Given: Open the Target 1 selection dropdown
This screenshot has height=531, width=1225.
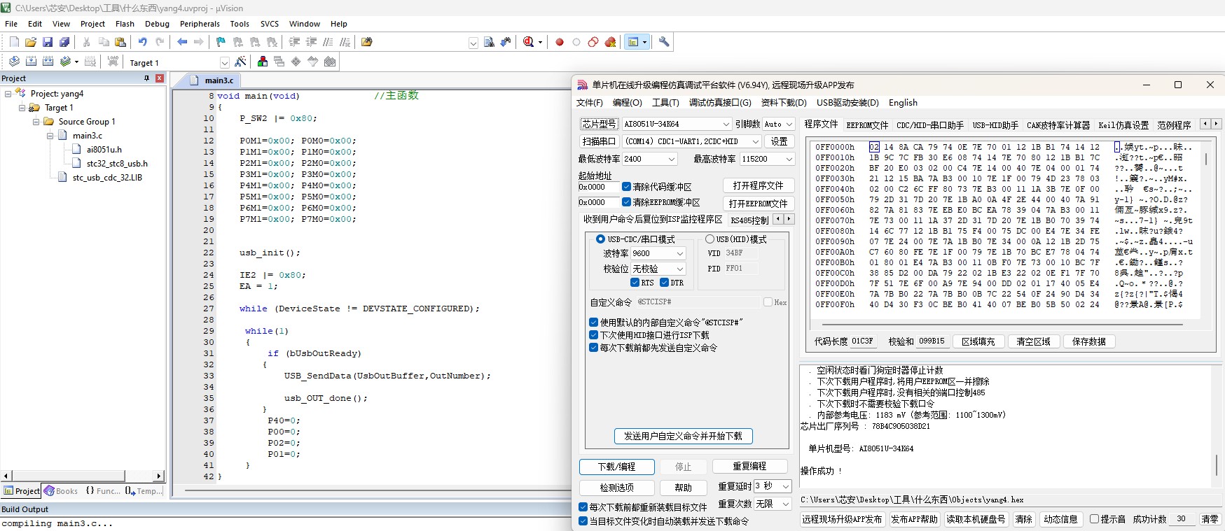Looking at the screenshot, I should click(224, 62).
